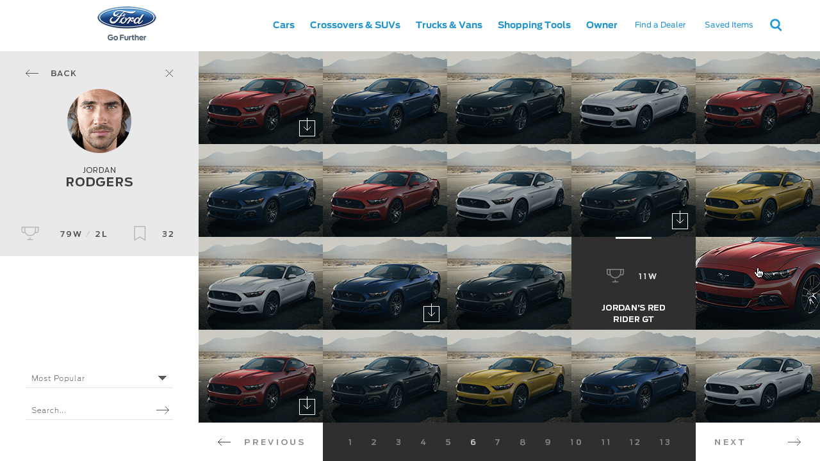Click Jordan Rodgers profile photo
This screenshot has height=461, width=820.
[99, 121]
